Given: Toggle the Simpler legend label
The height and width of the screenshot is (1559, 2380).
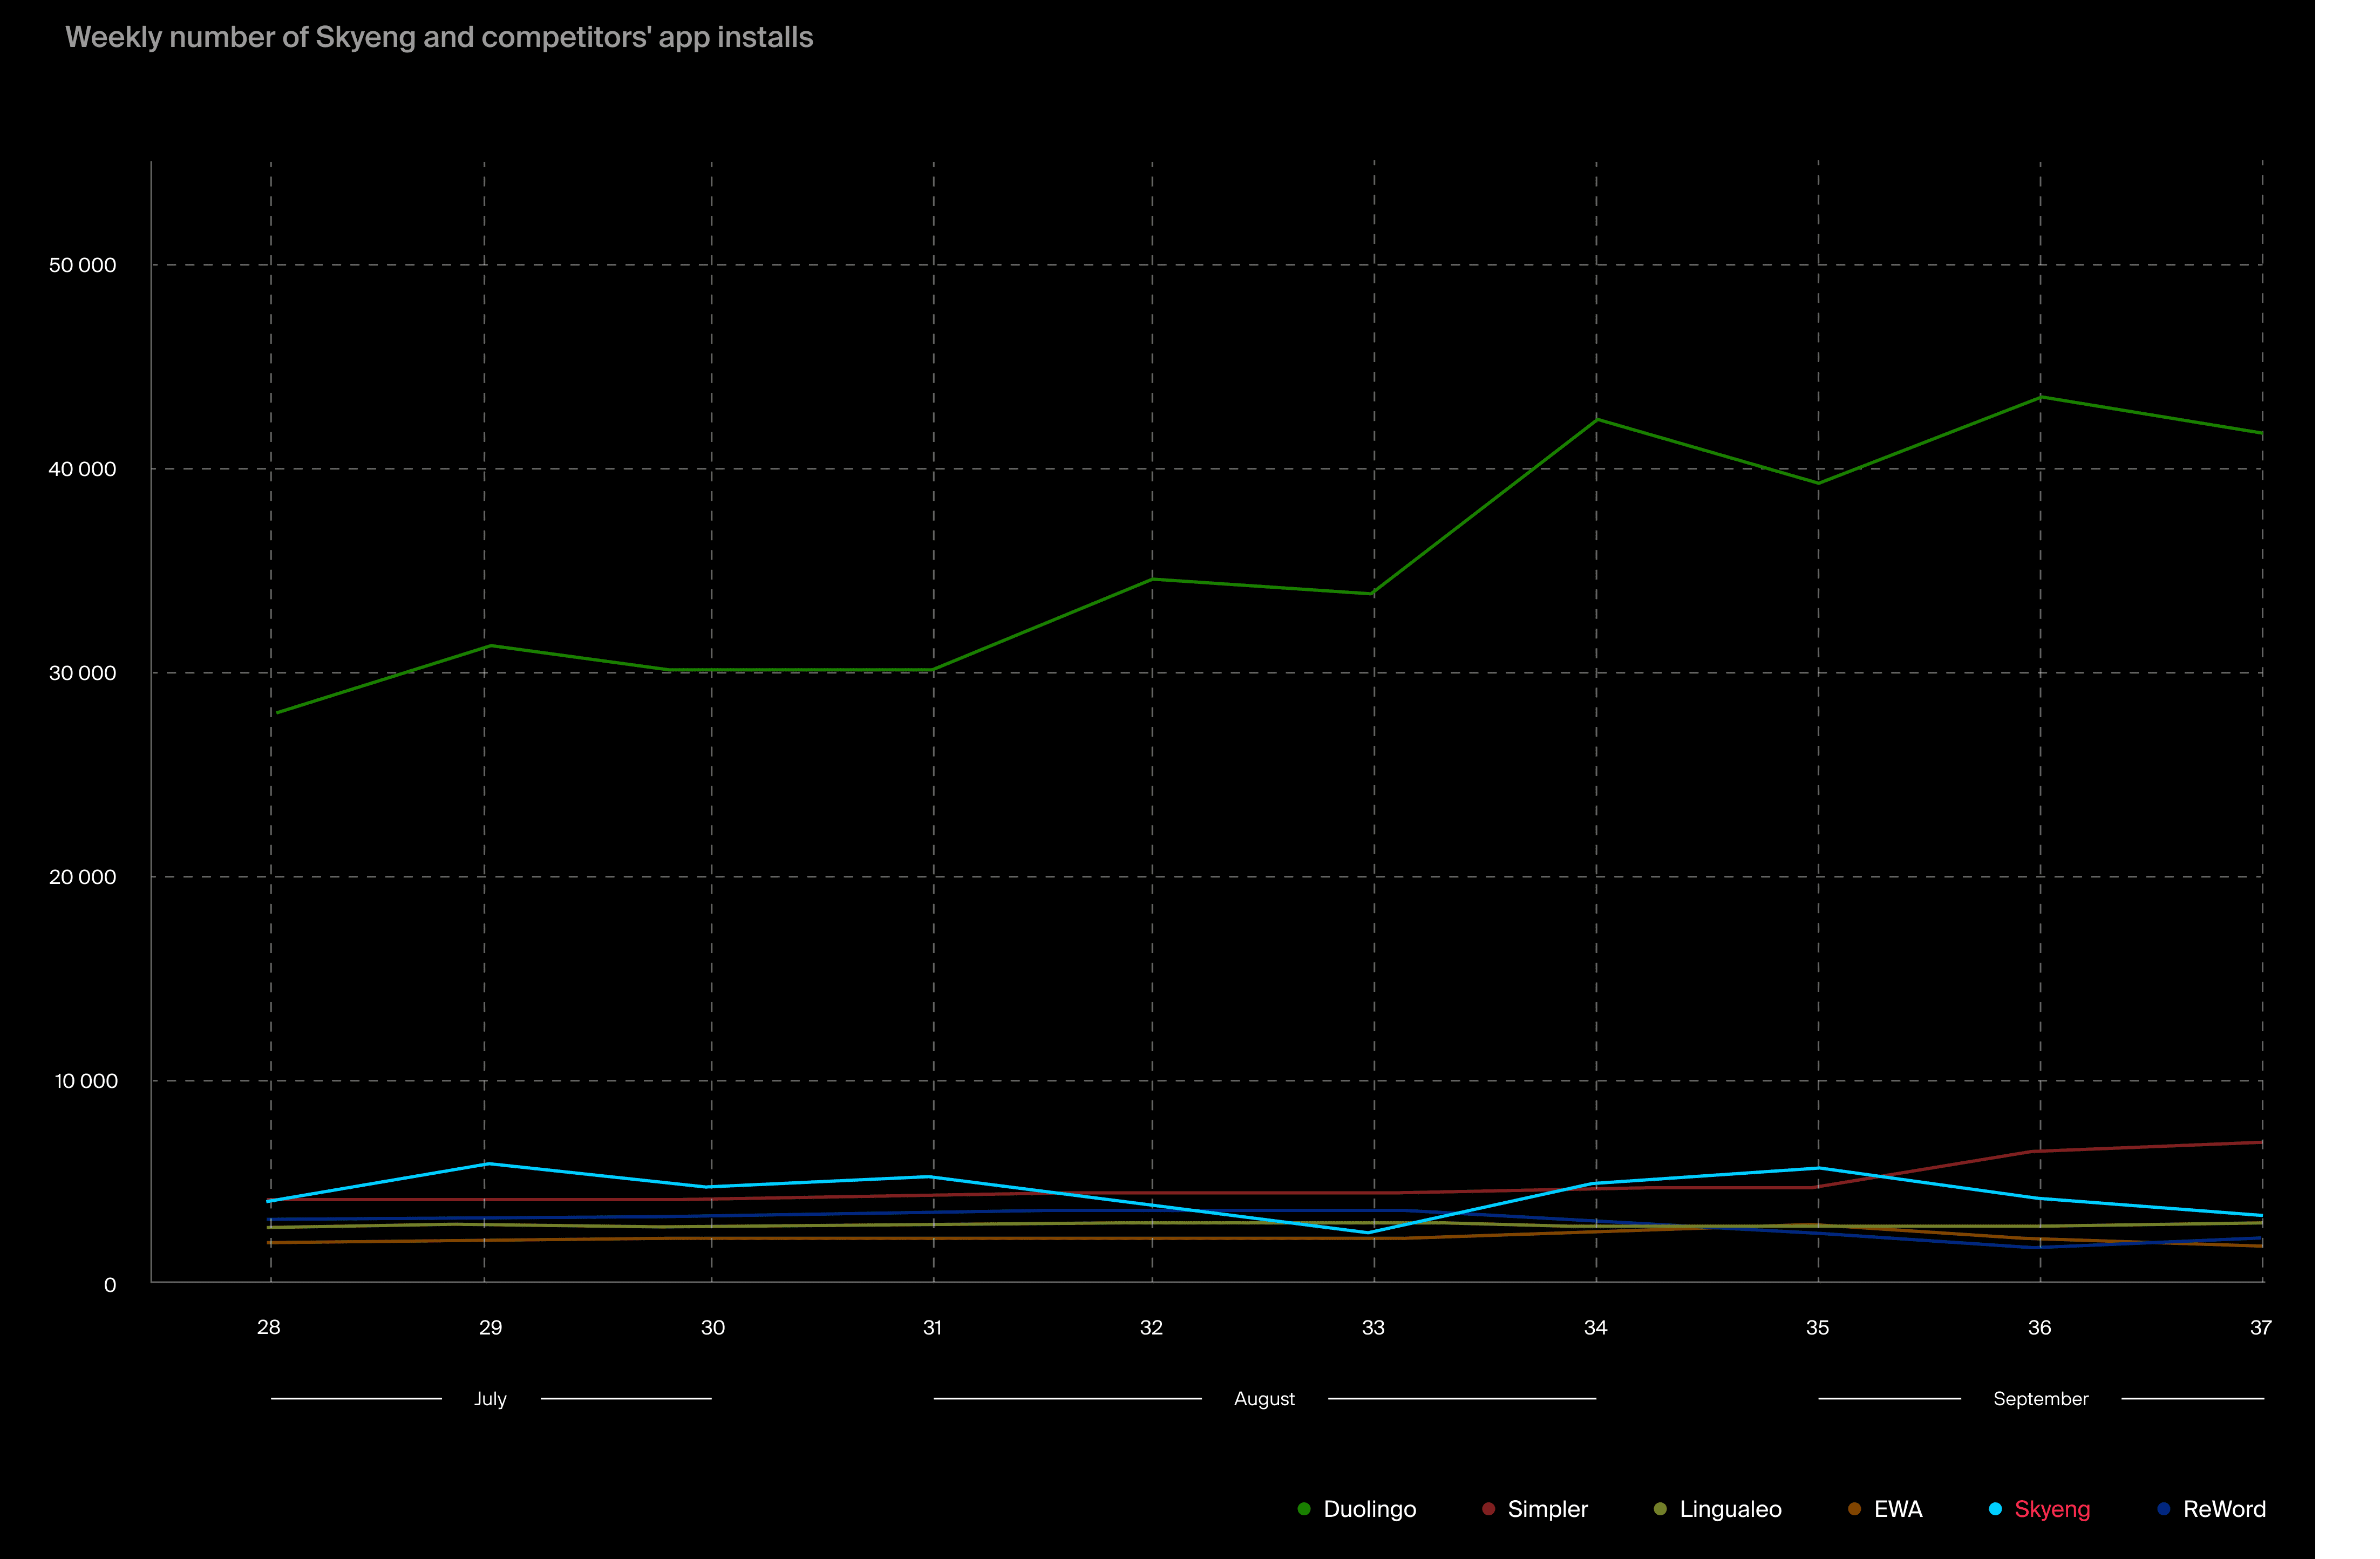Looking at the screenshot, I should click(x=1547, y=1509).
